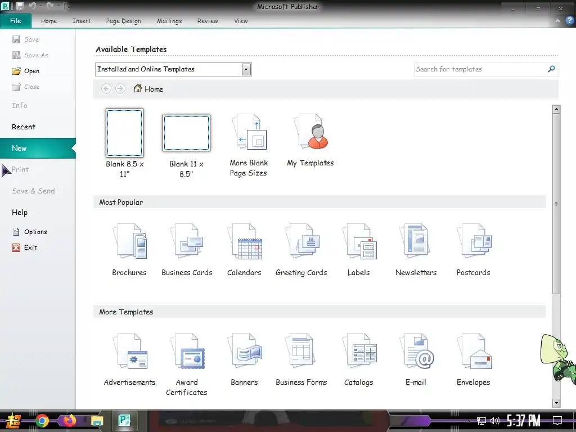The width and height of the screenshot is (576, 432).
Task: Open the Info section
Action: (20, 105)
